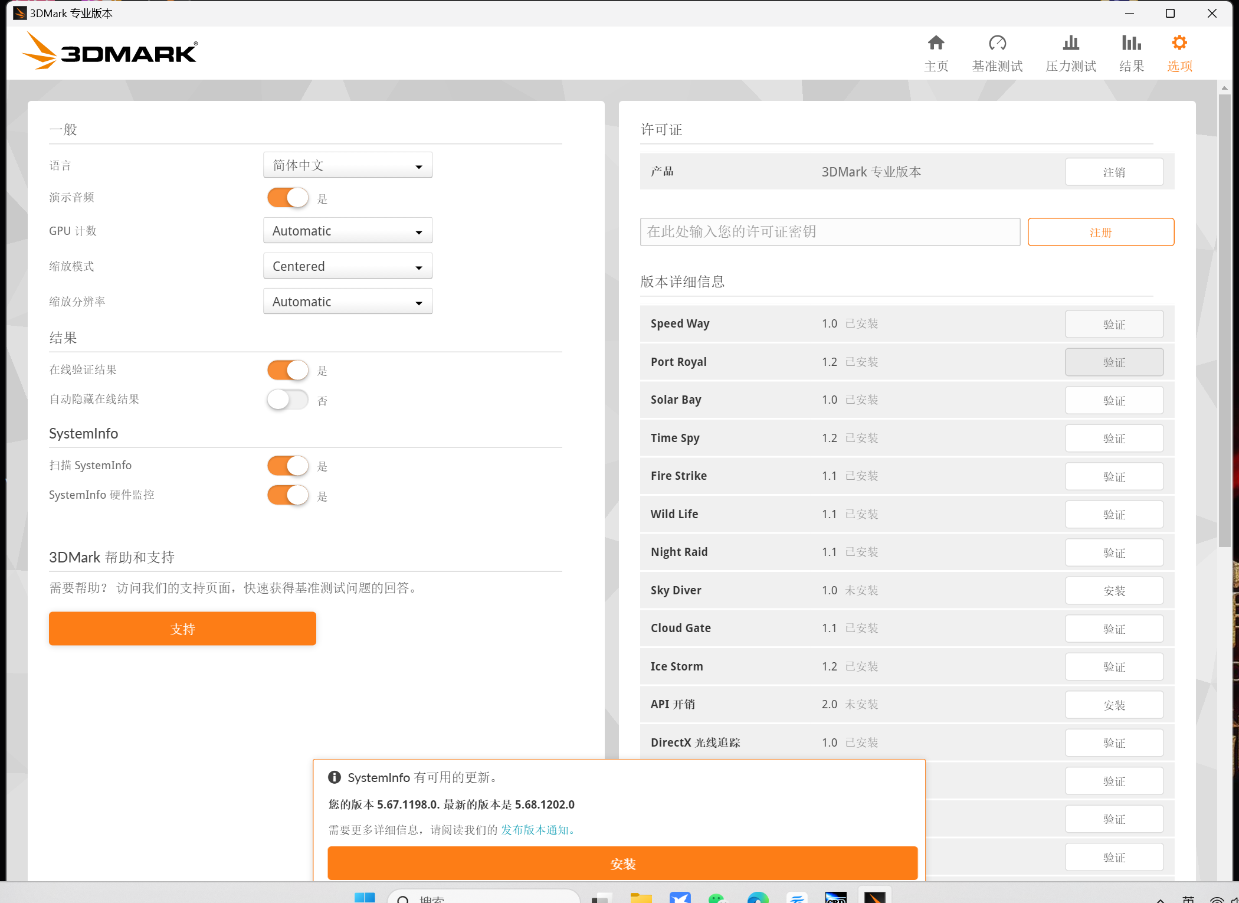Click the version '2.0' in the API 开销 row
The width and height of the screenshot is (1239, 903).
(x=829, y=704)
